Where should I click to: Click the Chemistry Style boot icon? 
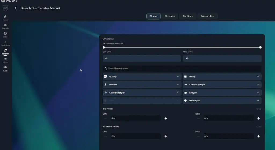[186, 85]
